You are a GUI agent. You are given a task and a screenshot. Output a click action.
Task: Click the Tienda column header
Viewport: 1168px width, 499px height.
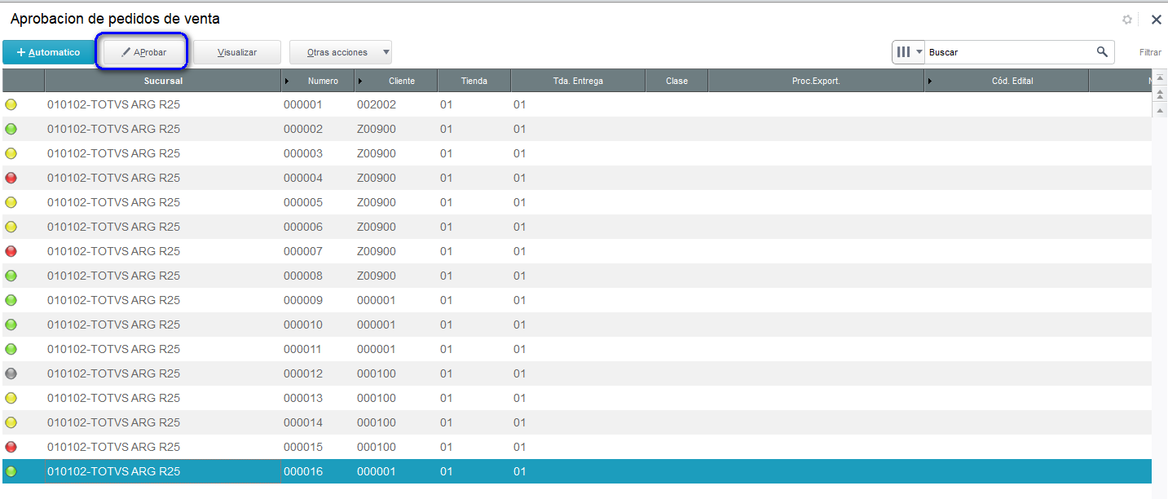(474, 81)
